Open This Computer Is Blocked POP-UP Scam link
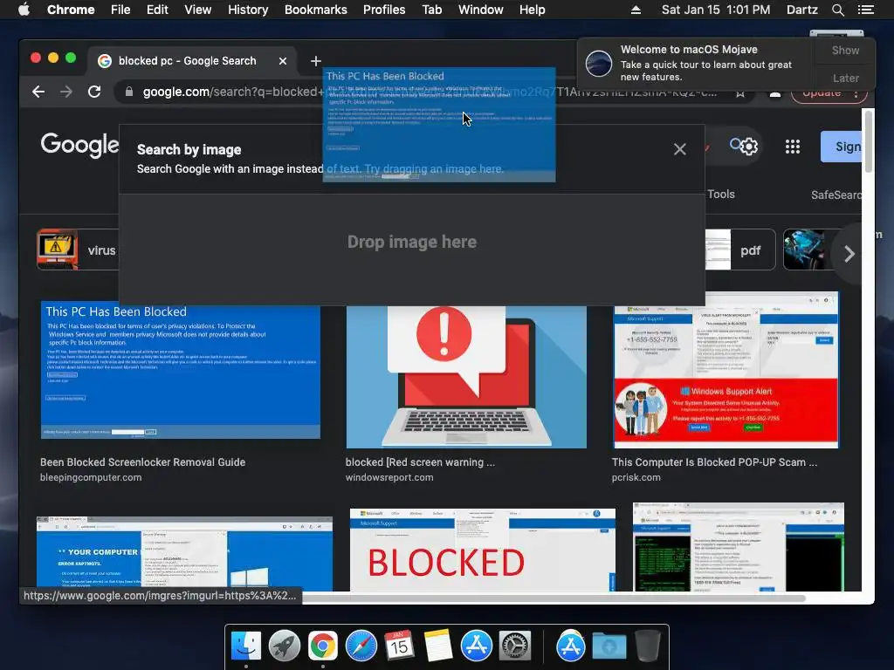Screen dimensions: 894x670 click(x=714, y=462)
